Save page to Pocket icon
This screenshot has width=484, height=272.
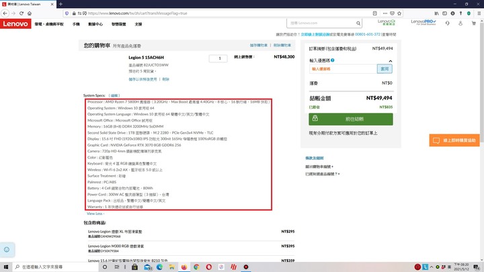392,13
